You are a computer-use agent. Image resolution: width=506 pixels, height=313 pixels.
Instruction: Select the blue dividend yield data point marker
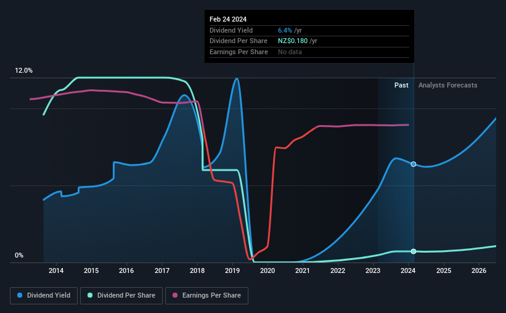[x=414, y=165]
